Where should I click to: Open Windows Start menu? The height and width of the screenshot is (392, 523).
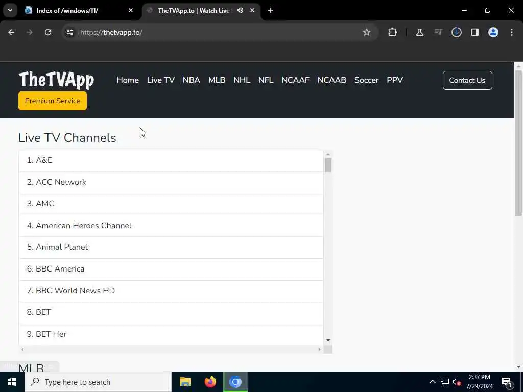pyautogui.click(x=12, y=382)
